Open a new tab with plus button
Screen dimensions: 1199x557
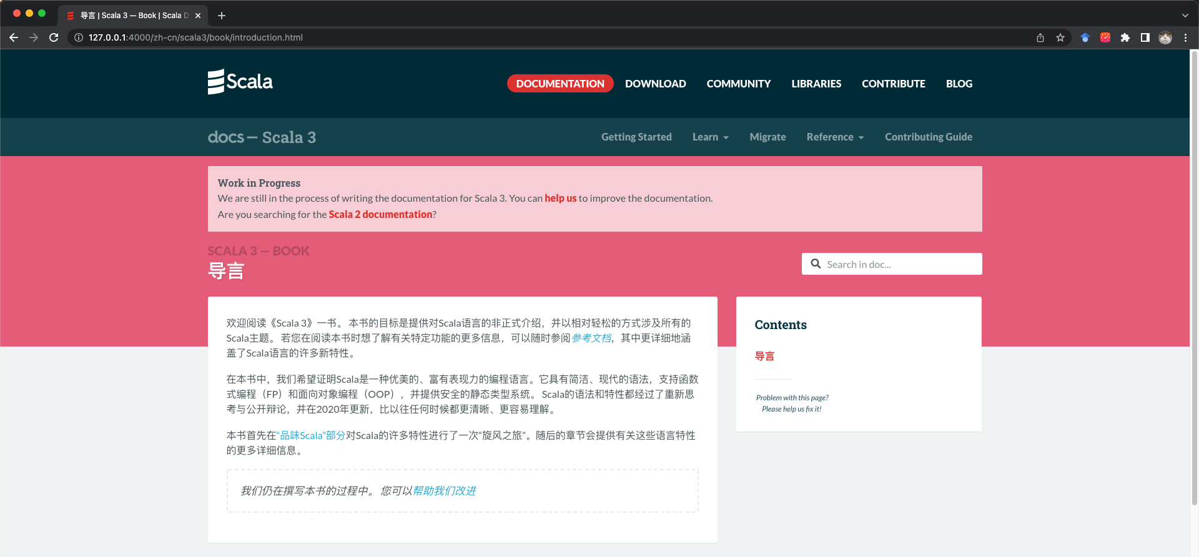(222, 16)
